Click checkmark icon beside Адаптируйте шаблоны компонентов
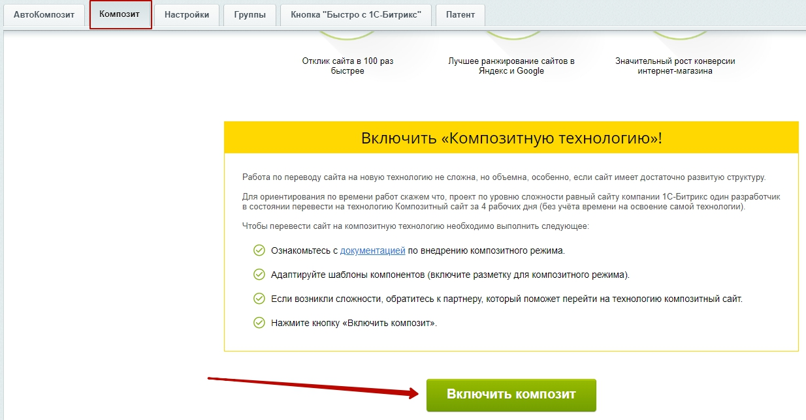This screenshot has width=806, height=420. tap(259, 275)
